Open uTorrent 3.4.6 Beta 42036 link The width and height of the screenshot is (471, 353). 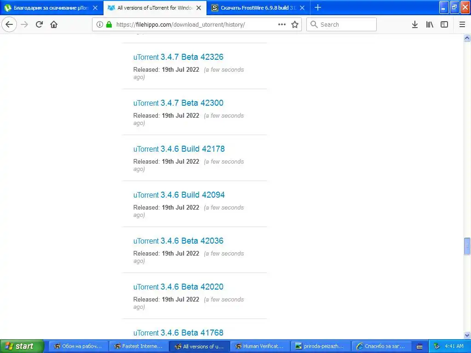click(x=178, y=240)
